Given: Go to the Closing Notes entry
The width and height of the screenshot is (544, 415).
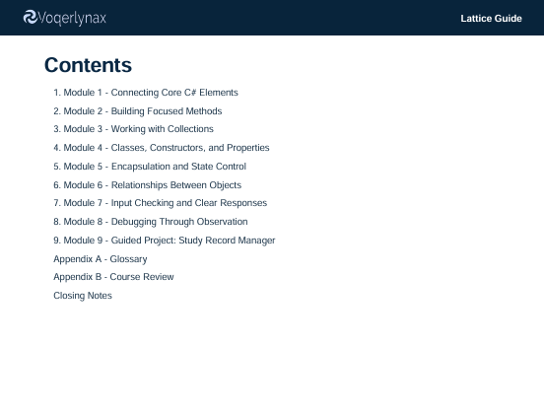Looking at the screenshot, I should [83, 296].
